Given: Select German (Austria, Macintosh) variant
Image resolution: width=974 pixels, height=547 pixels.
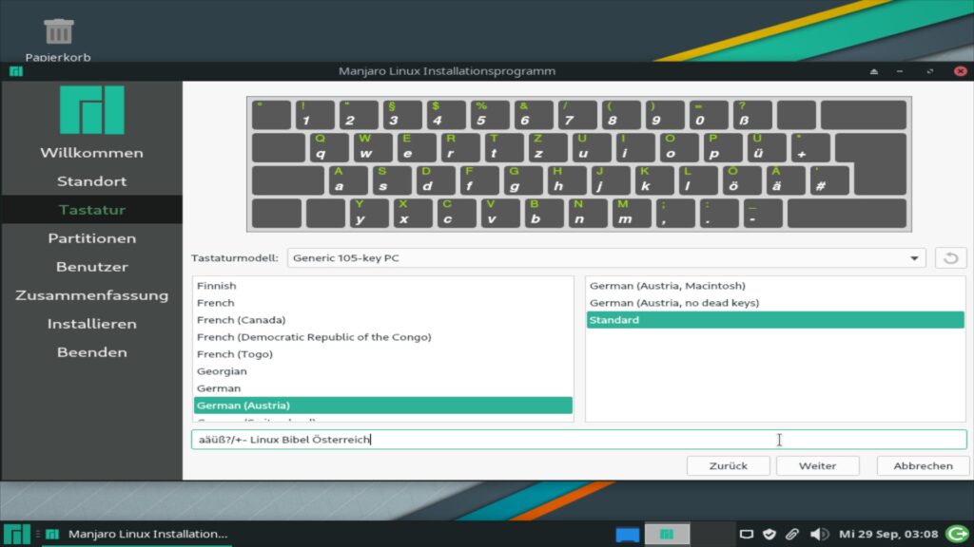Looking at the screenshot, I should tap(775, 286).
